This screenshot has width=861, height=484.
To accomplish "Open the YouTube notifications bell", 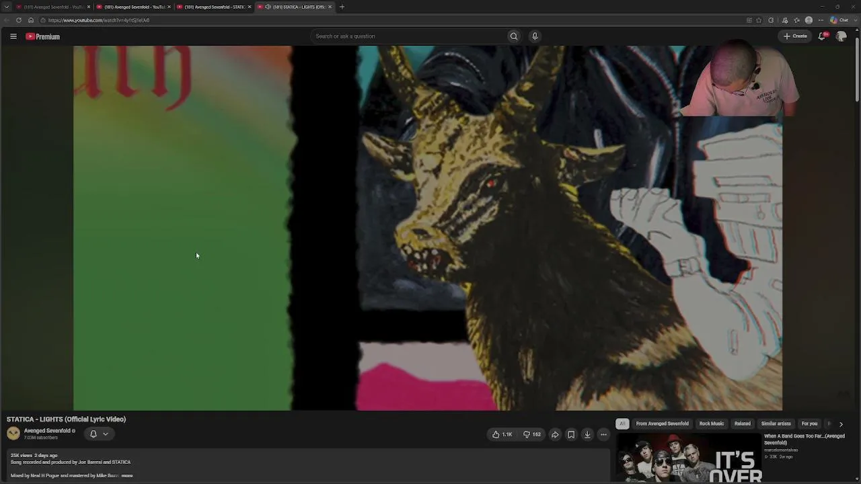I will (x=821, y=36).
